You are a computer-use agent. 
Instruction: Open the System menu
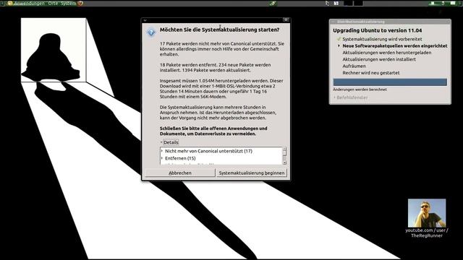coord(68,4)
